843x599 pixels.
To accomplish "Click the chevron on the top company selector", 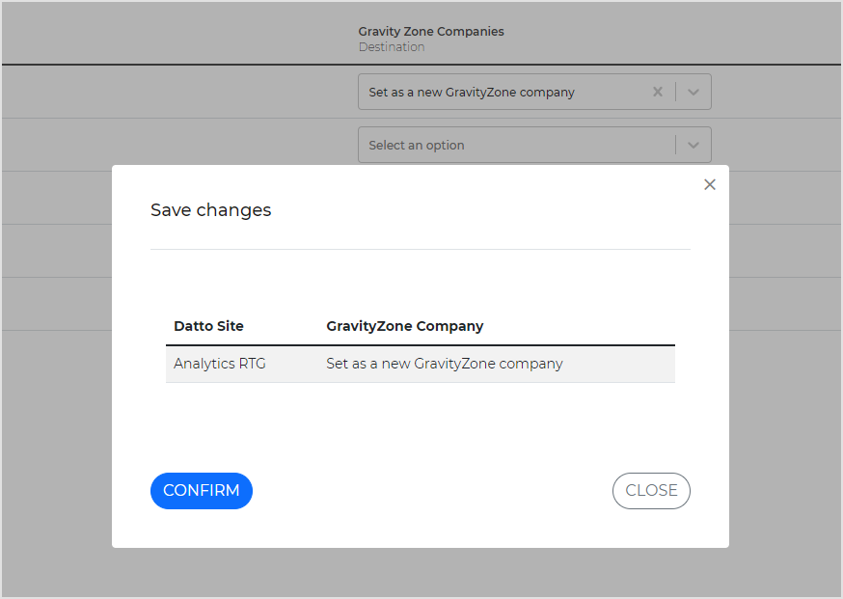I will 693,92.
